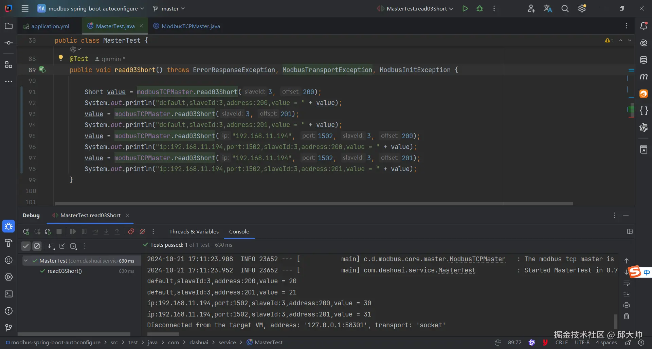This screenshot has width=652, height=349.
Task: Click the ModbusTCPMaster link in console log
Action: [477, 259]
